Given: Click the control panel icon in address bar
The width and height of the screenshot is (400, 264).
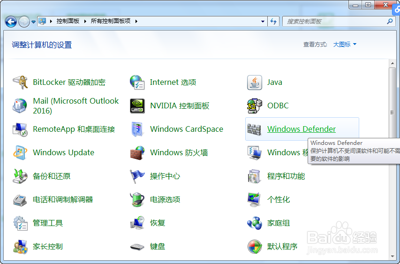Looking at the screenshot, I should tap(42, 22).
